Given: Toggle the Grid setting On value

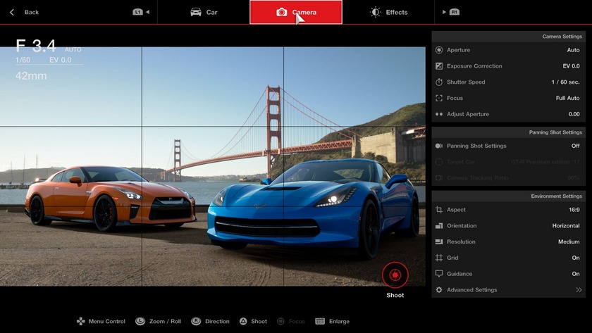Looking at the screenshot, I should pyautogui.click(x=575, y=258).
